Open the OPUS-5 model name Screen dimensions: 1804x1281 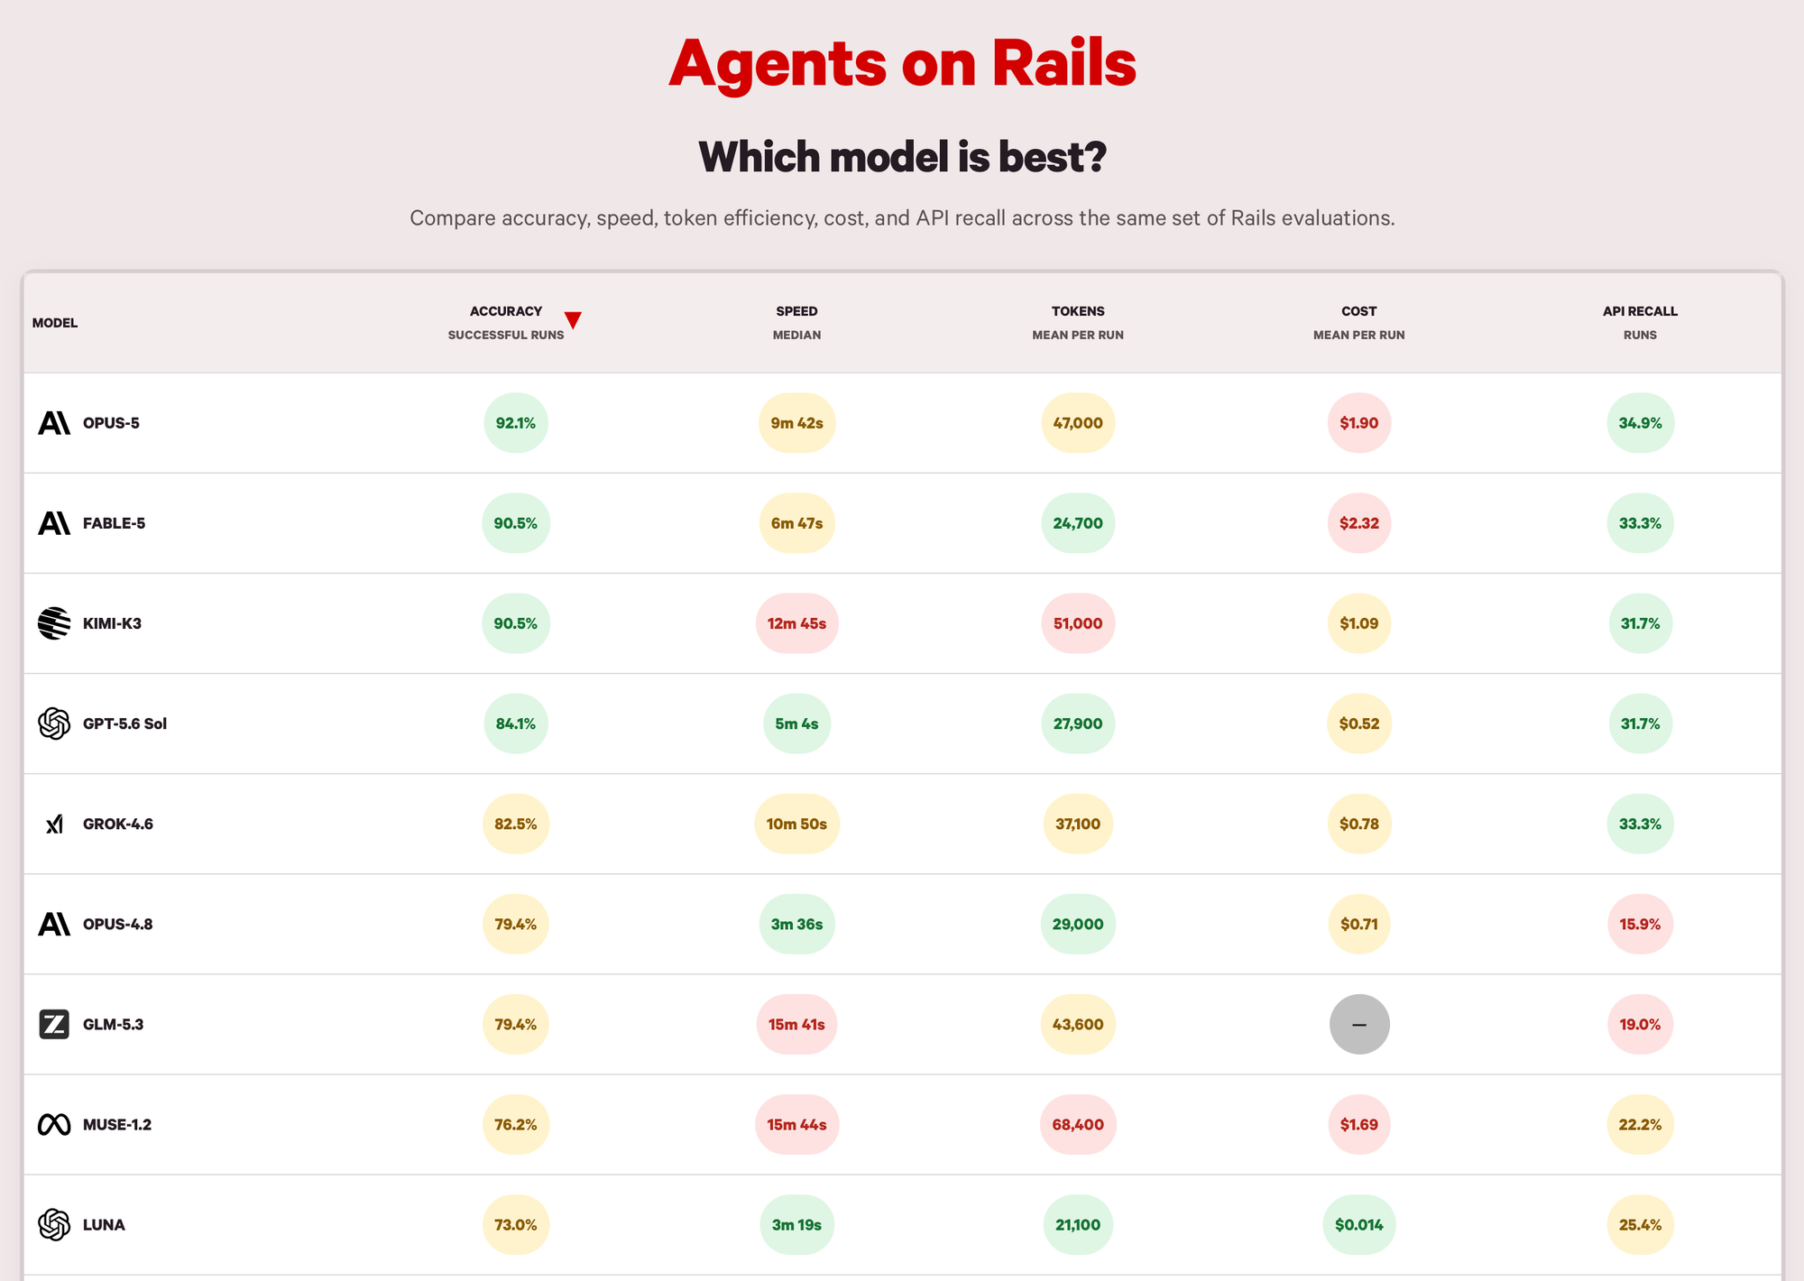pos(111,423)
